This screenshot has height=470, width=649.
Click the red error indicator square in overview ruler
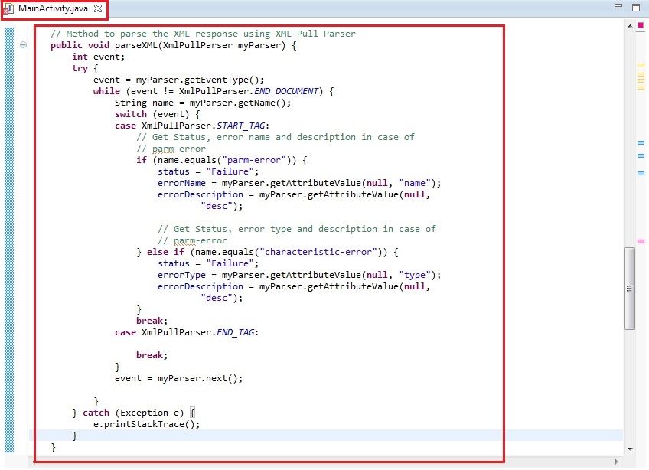coord(641,26)
